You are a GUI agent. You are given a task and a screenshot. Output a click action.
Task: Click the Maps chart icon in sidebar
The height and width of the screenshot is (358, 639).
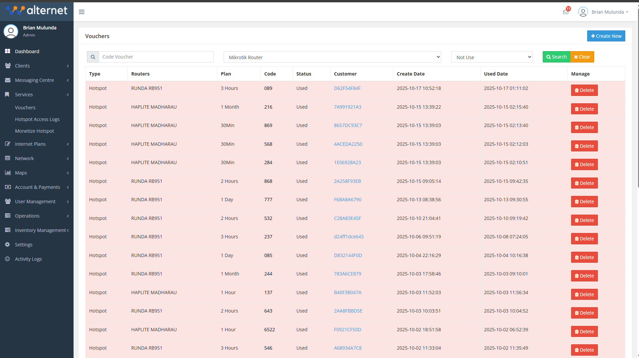(7, 172)
